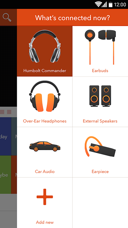Click the Earbuds text label
This screenshot has width=128, height=228.
click(100, 71)
